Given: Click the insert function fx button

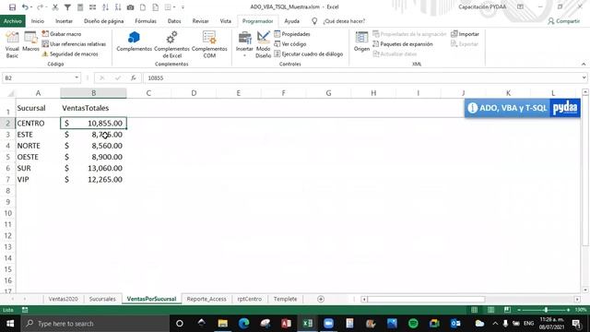Looking at the screenshot, I should pos(133,77).
